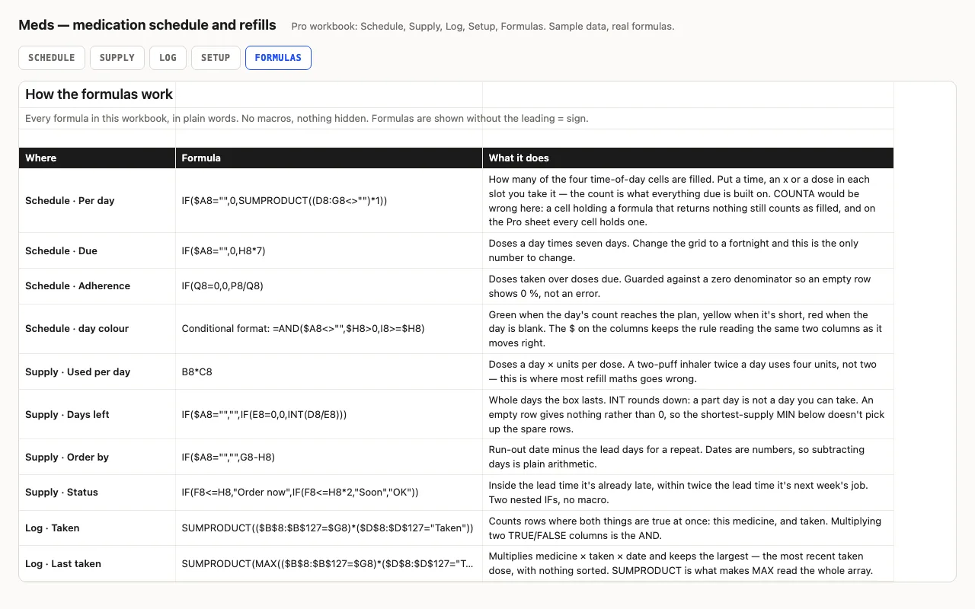Select the SETUP tab
This screenshot has width=975, height=609.
click(216, 58)
